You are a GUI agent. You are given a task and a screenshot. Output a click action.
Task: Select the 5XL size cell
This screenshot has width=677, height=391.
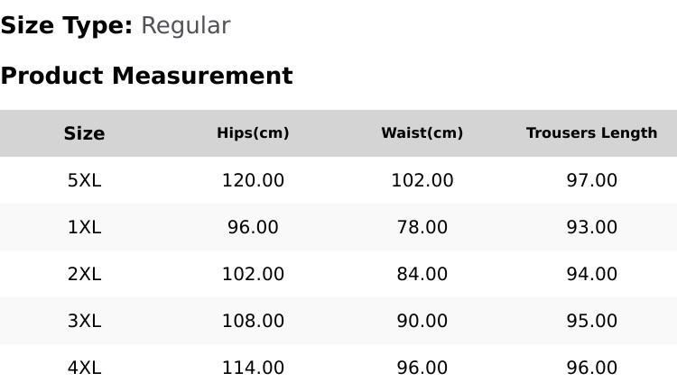click(84, 180)
